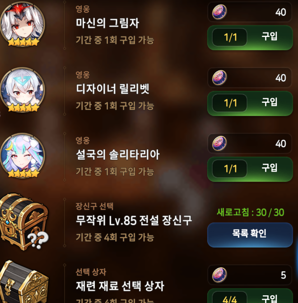This screenshot has height=303, width=298.
Task: Click the coin icon in 디자이너 릴리벳's price
Action: pos(219,78)
